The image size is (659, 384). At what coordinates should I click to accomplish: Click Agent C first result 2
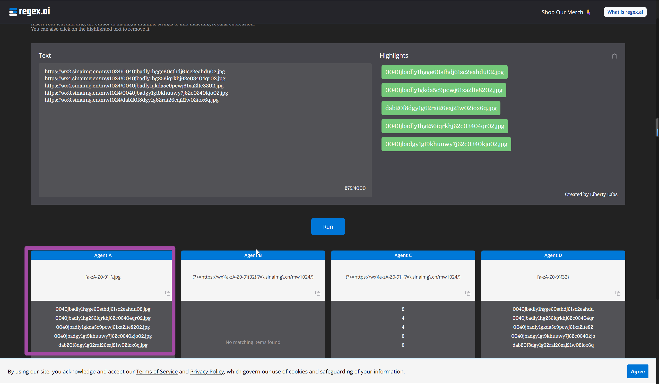click(403, 309)
